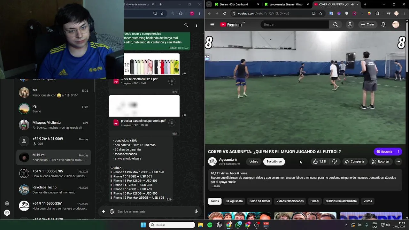This screenshot has height=230, width=409.
Task: Click the Recortar clip button
Action: pyautogui.click(x=380, y=162)
